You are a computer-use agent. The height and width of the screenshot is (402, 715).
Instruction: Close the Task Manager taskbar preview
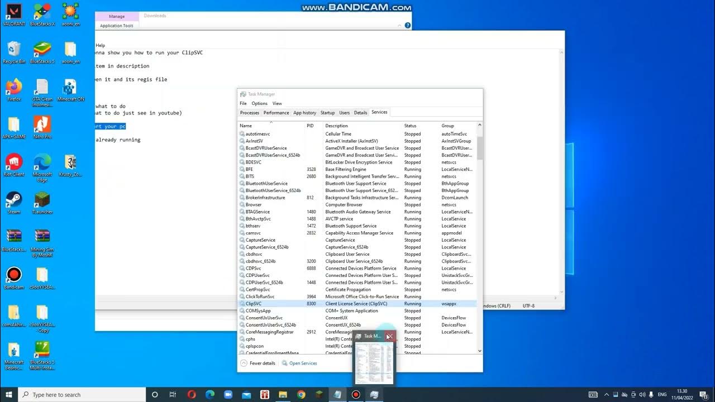(x=389, y=336)
